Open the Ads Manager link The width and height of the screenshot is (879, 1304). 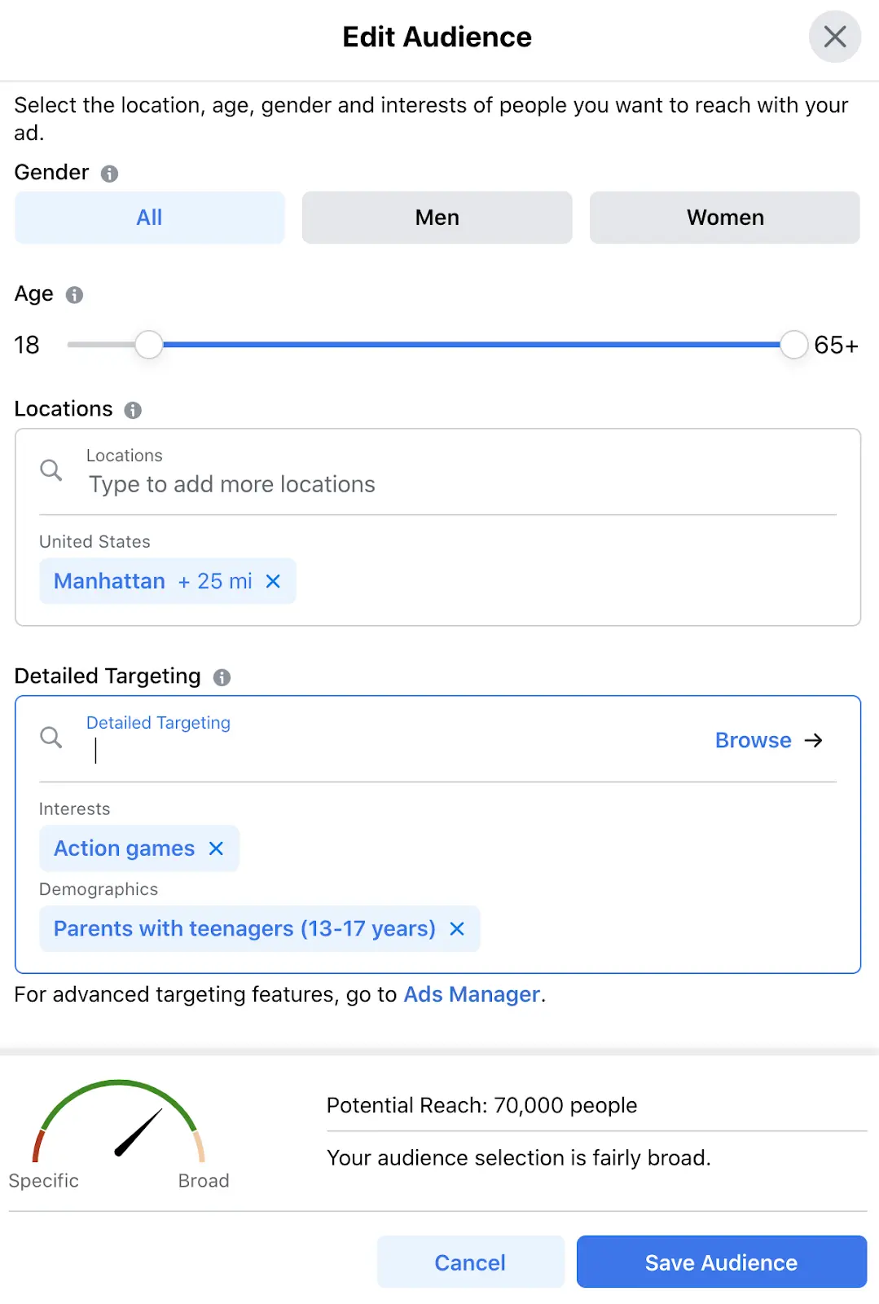tap(472, 994)
